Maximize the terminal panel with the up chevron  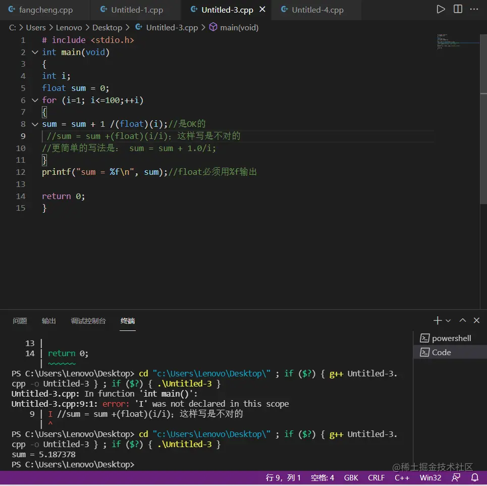[x=462, y=320]
